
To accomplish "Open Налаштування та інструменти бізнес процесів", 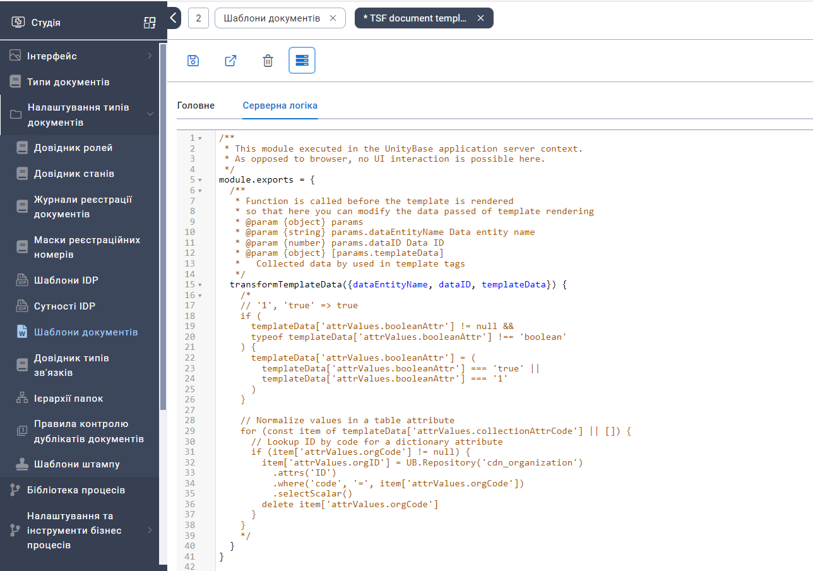I will pos(74,531).
